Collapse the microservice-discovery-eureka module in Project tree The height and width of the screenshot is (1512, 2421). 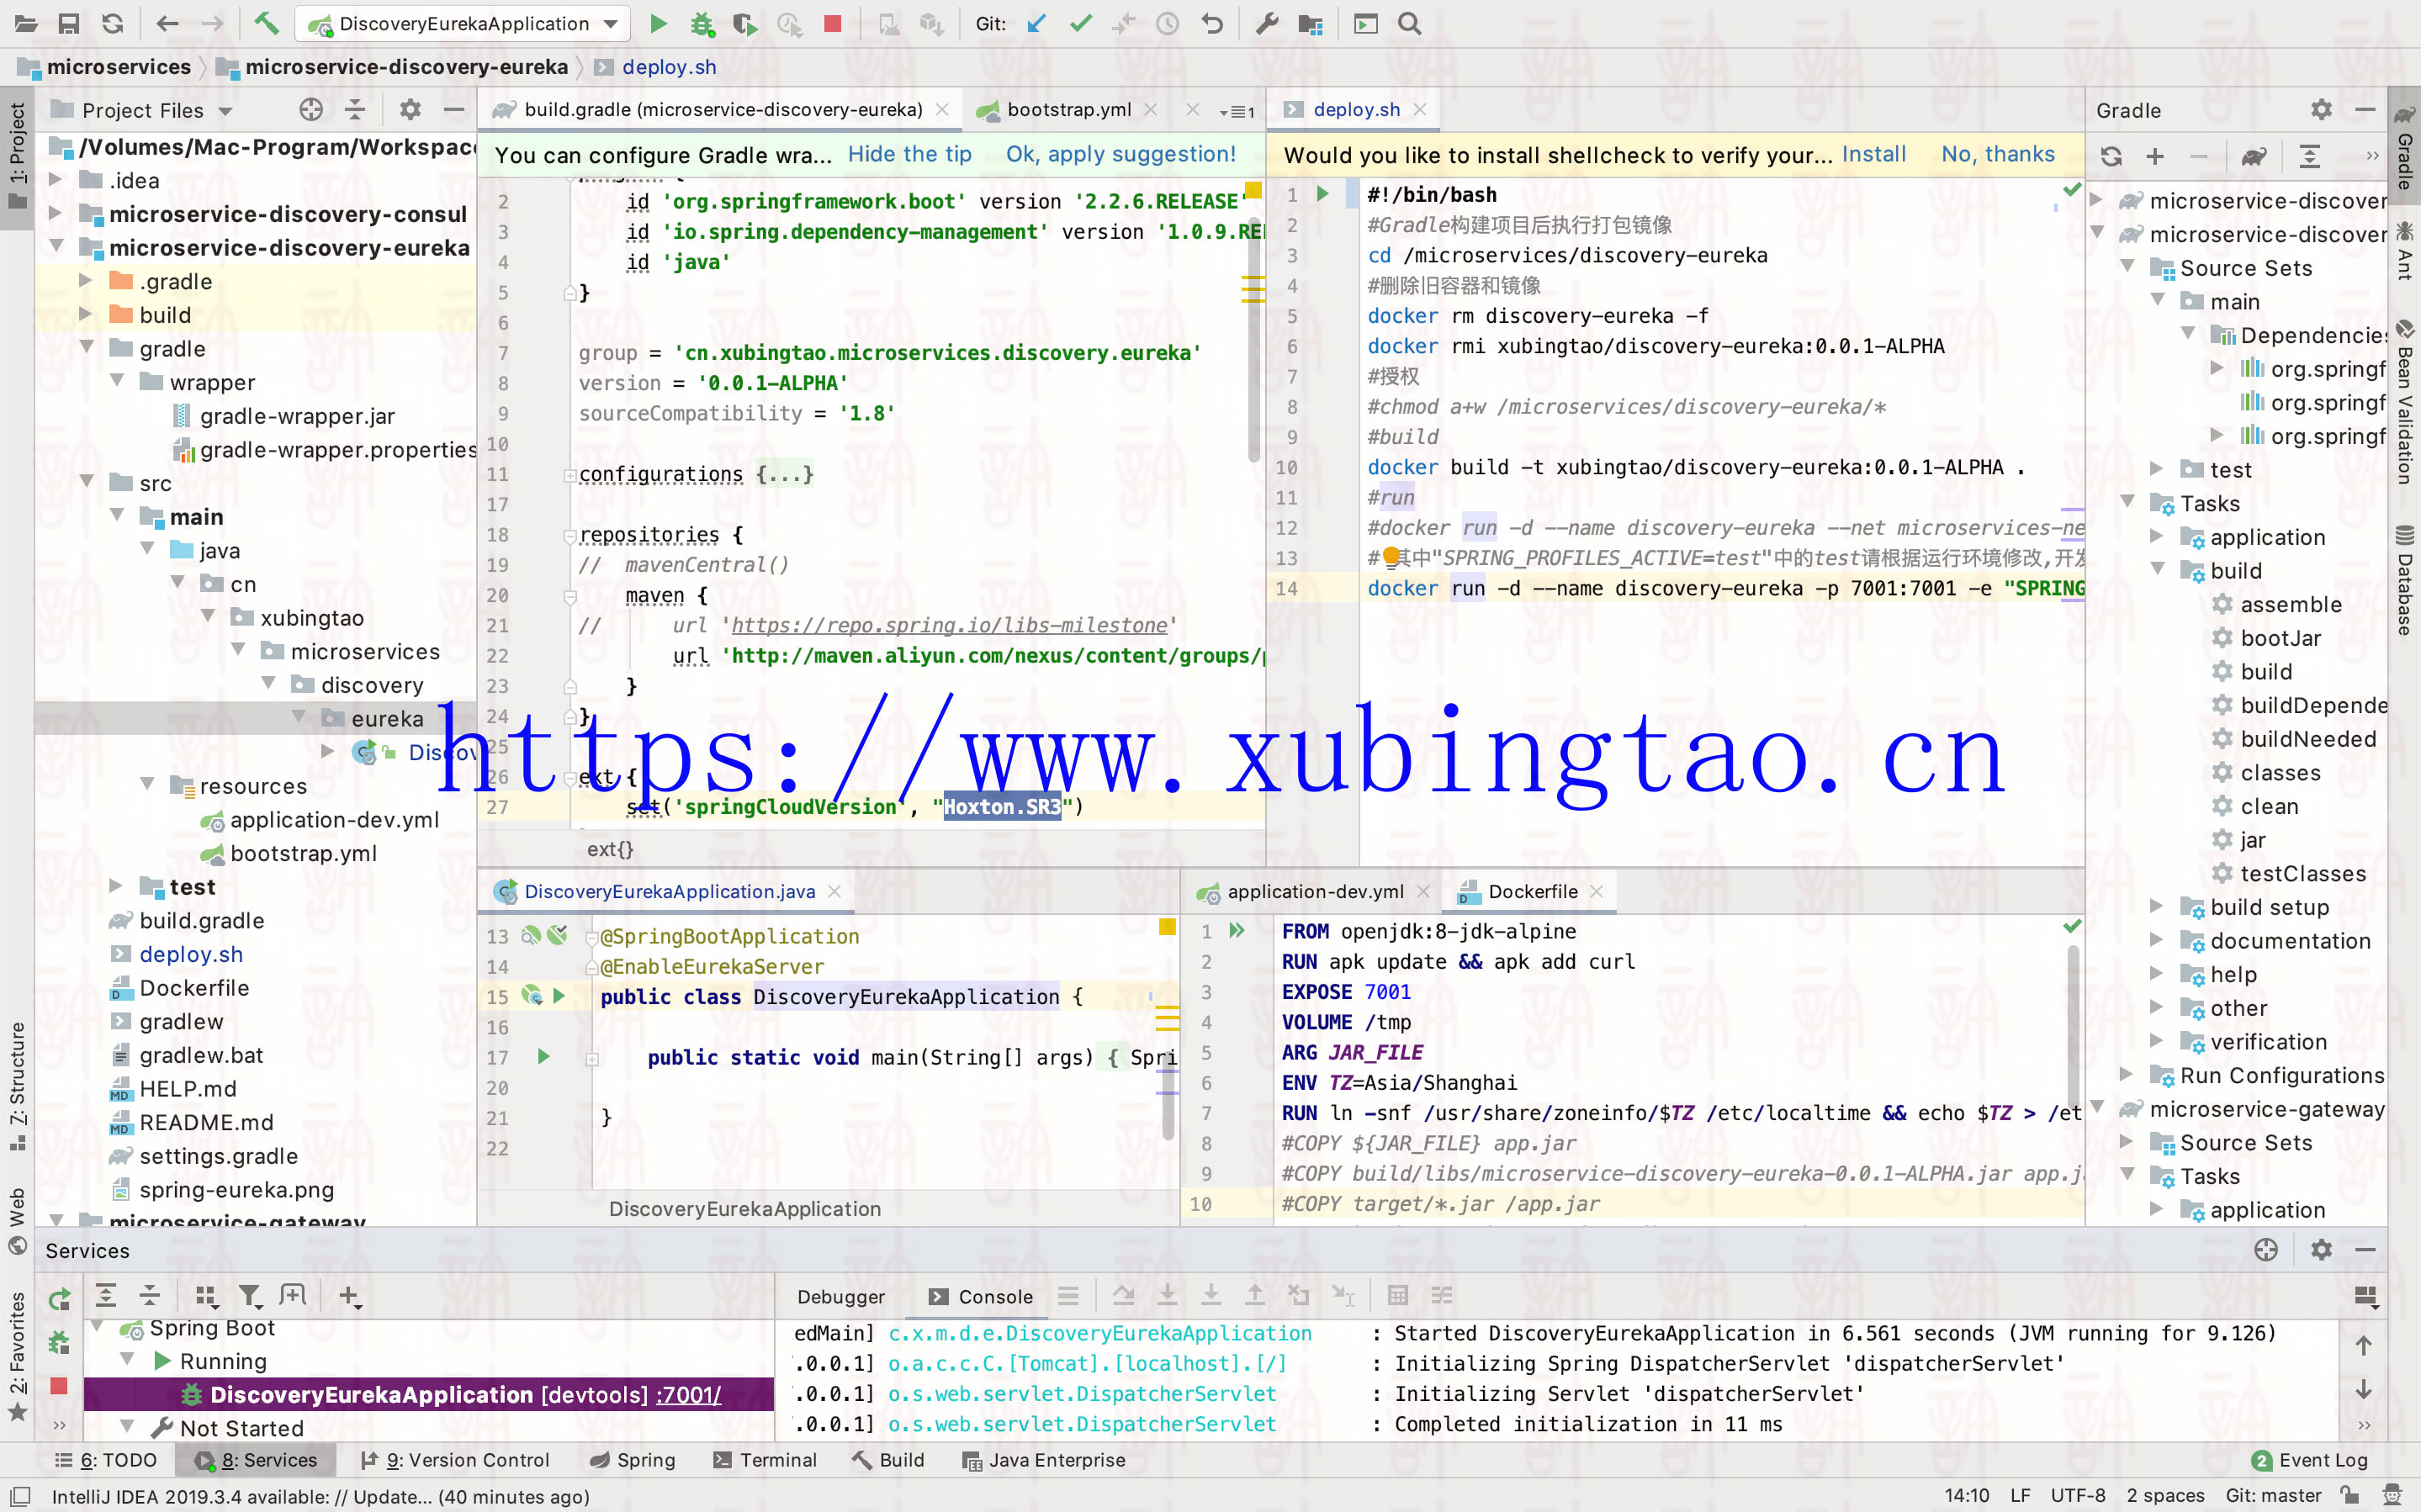click(57, 247)
